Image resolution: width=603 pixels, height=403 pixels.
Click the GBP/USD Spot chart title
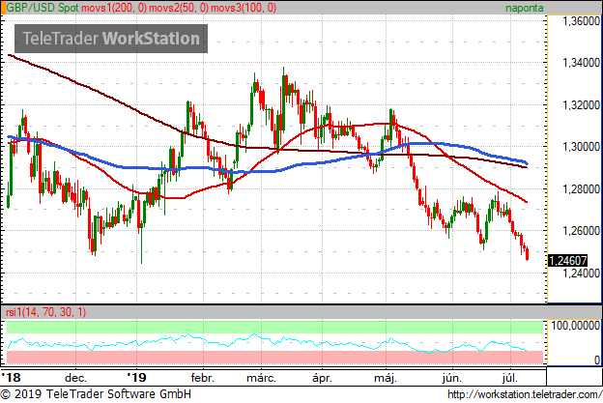pos(43,8)
